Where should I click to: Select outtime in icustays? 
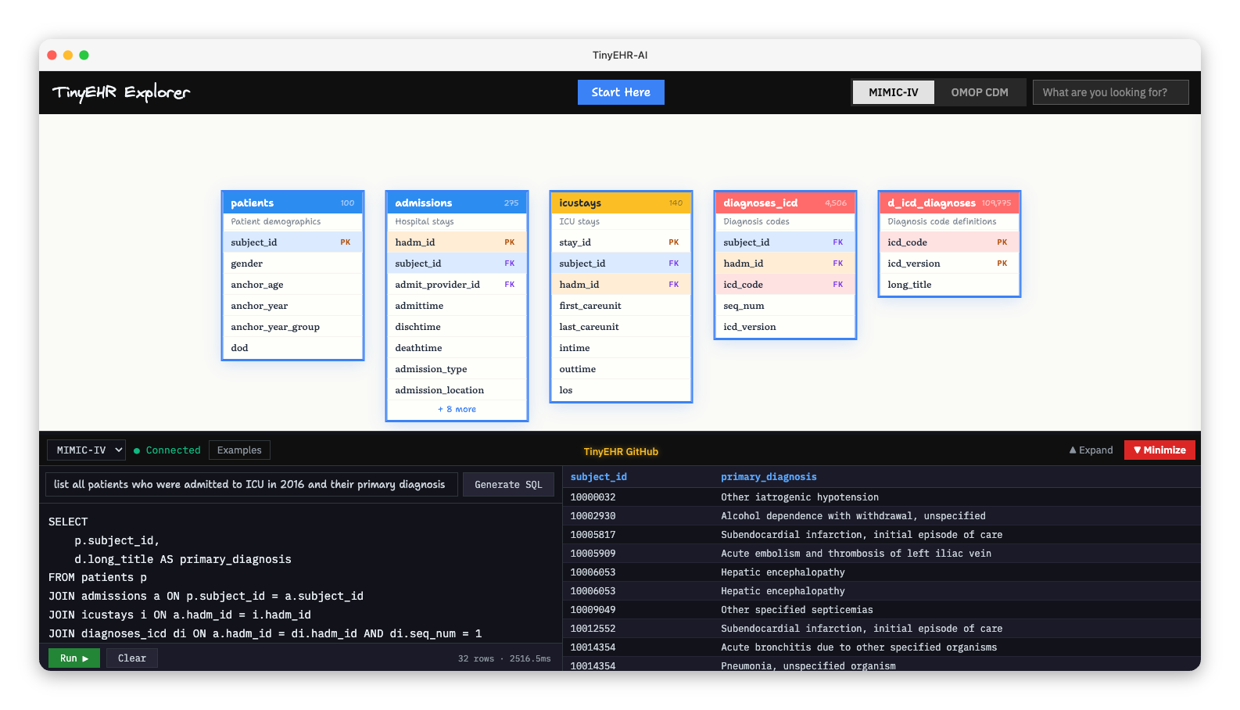click(x=621, y=369)
